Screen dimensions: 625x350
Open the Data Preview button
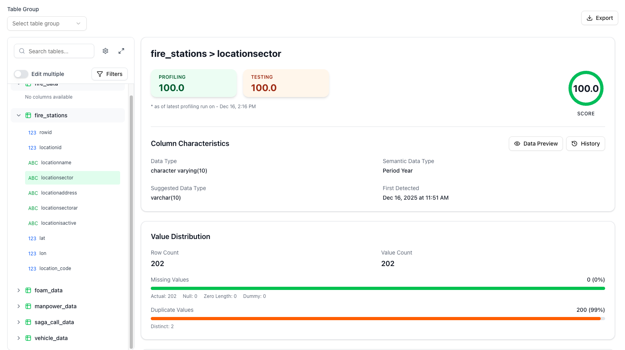coord(535,144)
